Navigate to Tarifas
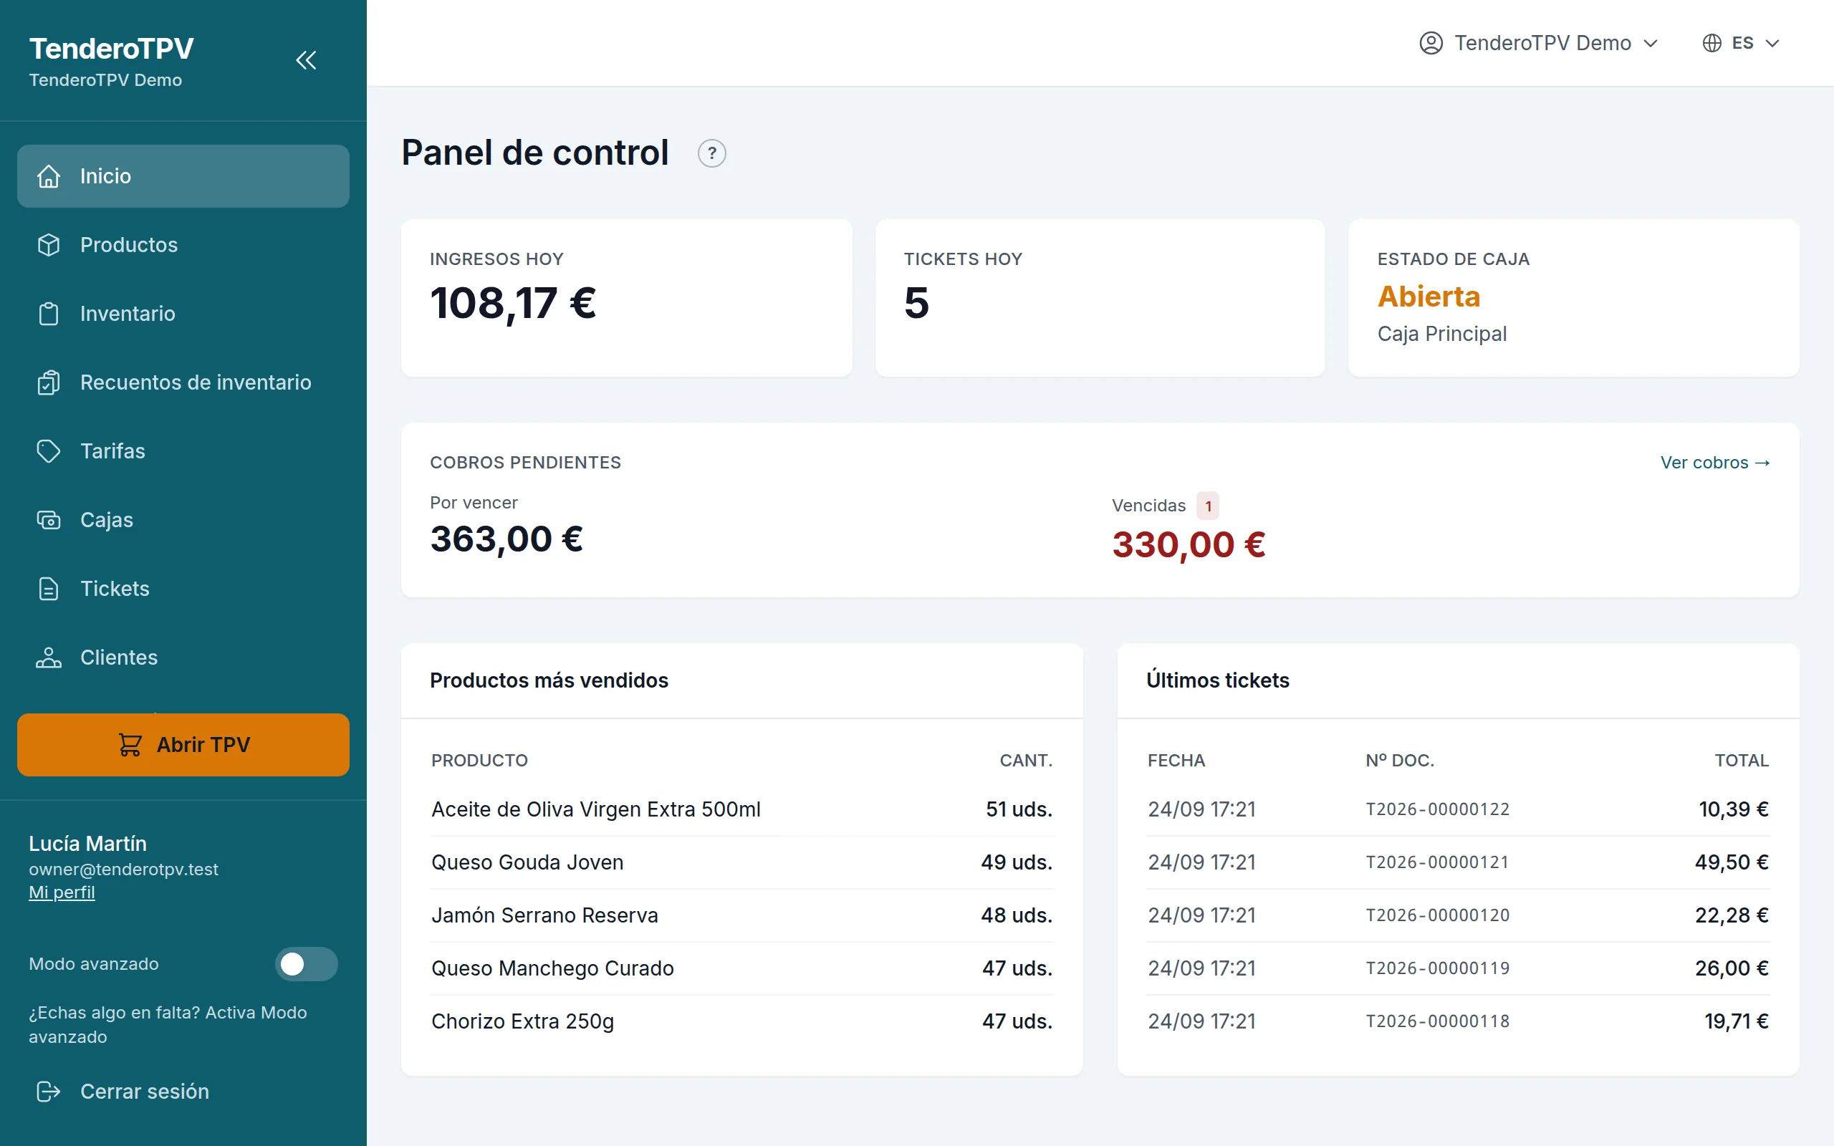This screenshot has height=1146, width=1834. pos(183,451)
